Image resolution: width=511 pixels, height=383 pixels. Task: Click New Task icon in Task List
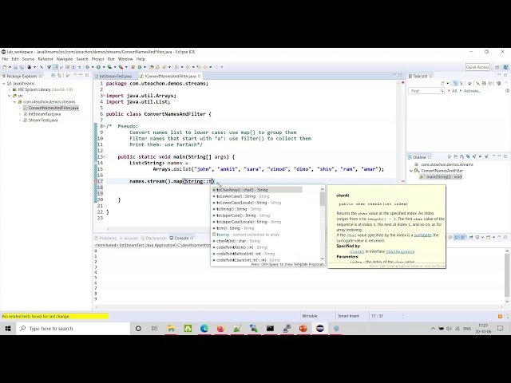click(442, 83)
